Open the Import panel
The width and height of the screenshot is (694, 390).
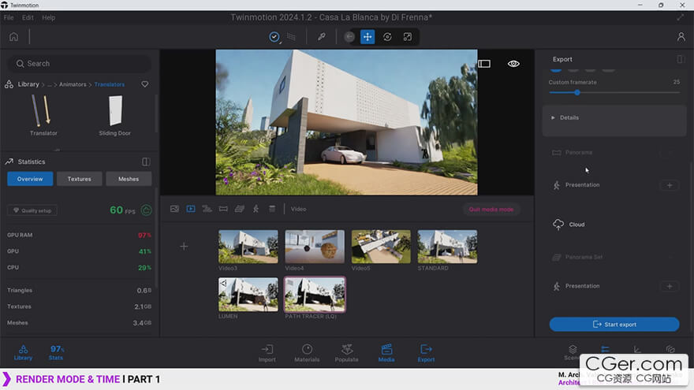(267, 353)
